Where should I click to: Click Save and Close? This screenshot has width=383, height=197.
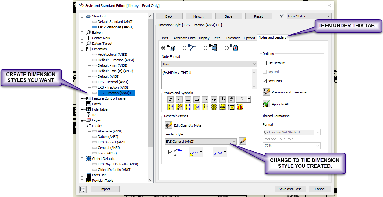[x=290, y=189]
